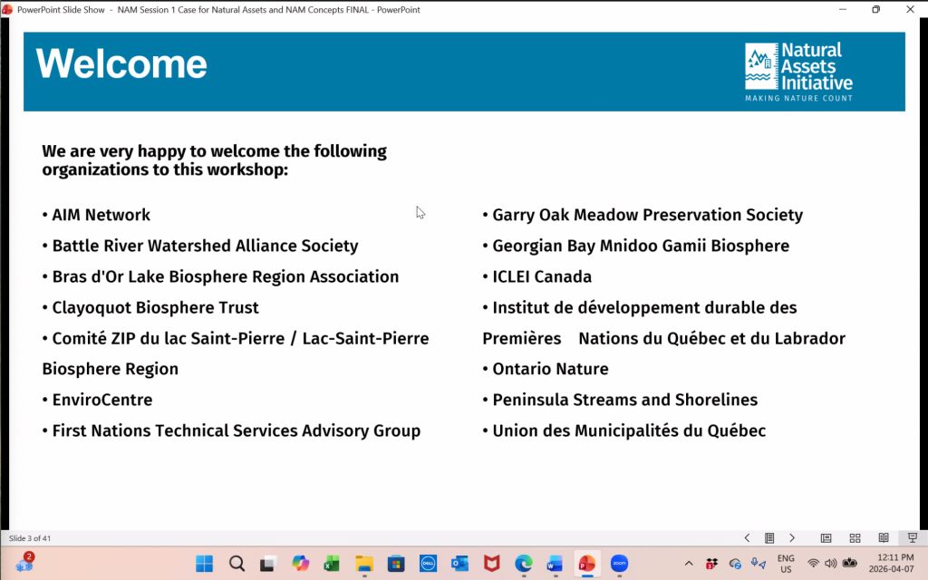Open the Wi-Fi network settings icon
928x580 pixels.
813,564
